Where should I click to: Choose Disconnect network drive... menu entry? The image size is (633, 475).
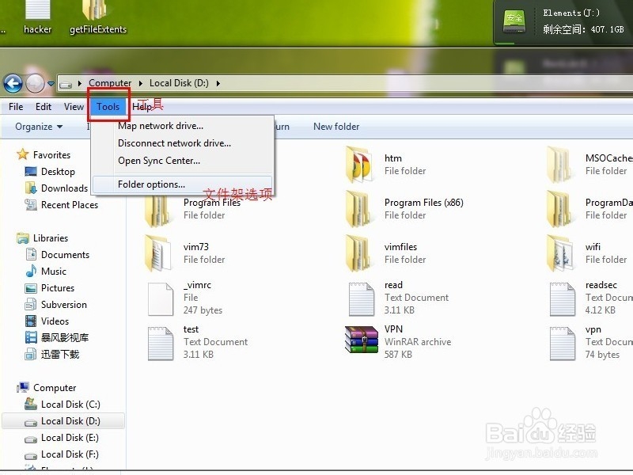[183, 143]
